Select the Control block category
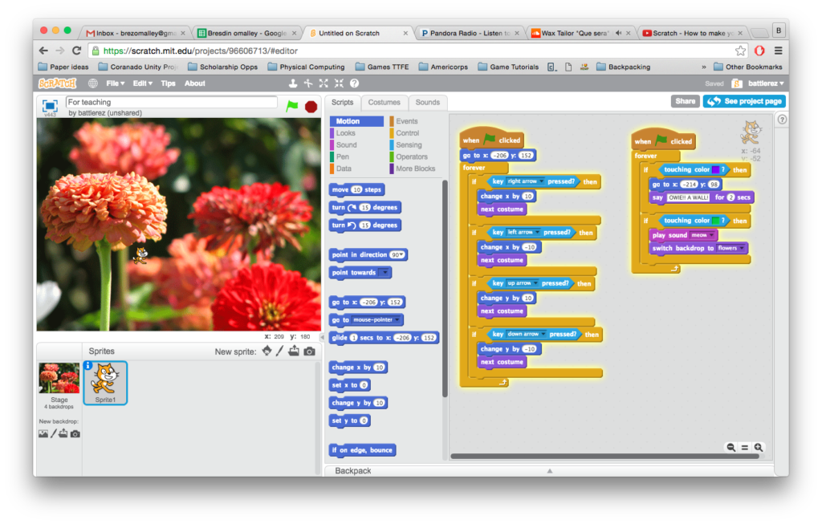The height and width of the screenshot is (524, 822). click(x=407, y=133)
